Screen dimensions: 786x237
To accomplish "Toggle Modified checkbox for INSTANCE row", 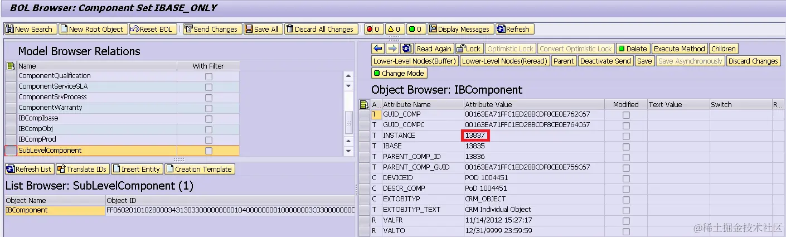I will point(626,136).
